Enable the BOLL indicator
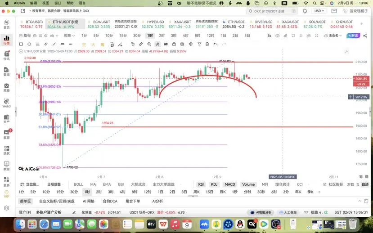The height and width of the screenshot is (233, 373). point(78,184)
